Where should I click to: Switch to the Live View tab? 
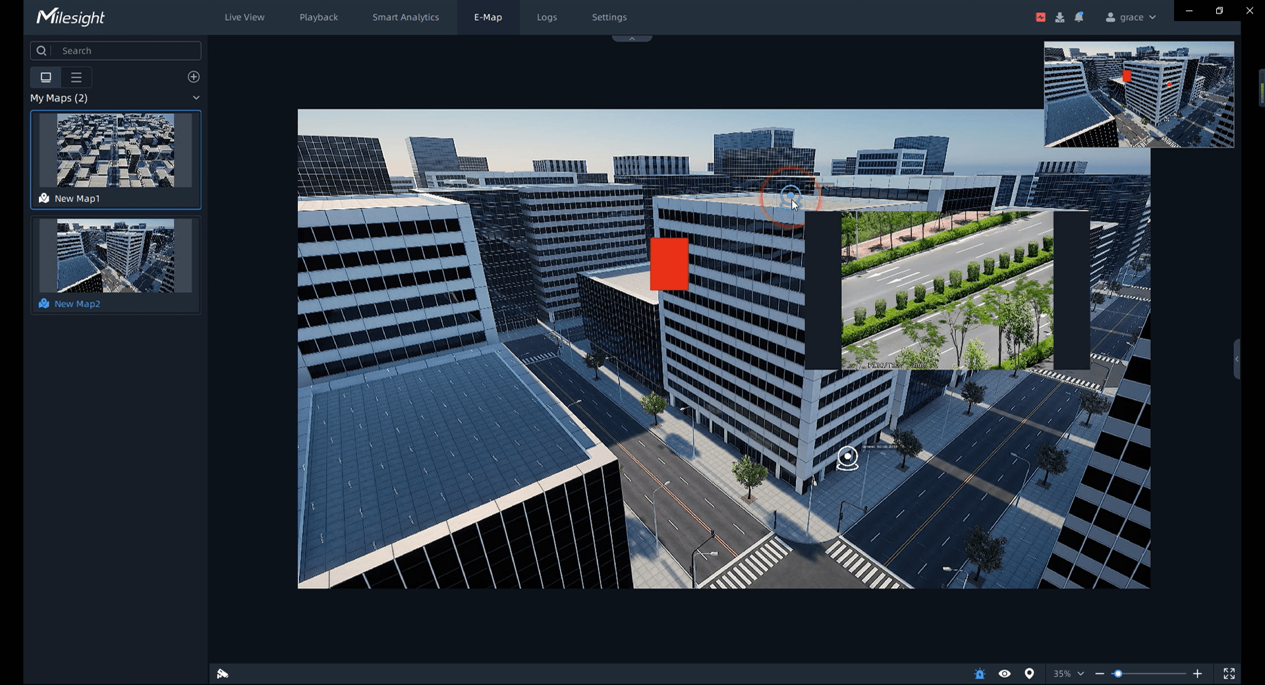click(x=244, y=17)
